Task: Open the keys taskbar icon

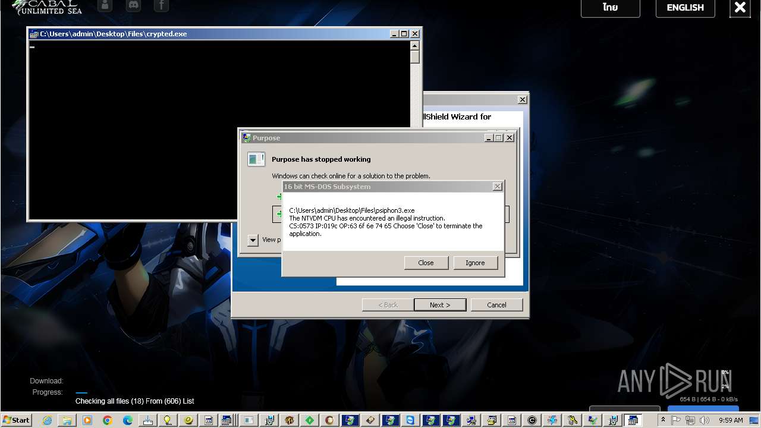Action: (x=573, y=420)
